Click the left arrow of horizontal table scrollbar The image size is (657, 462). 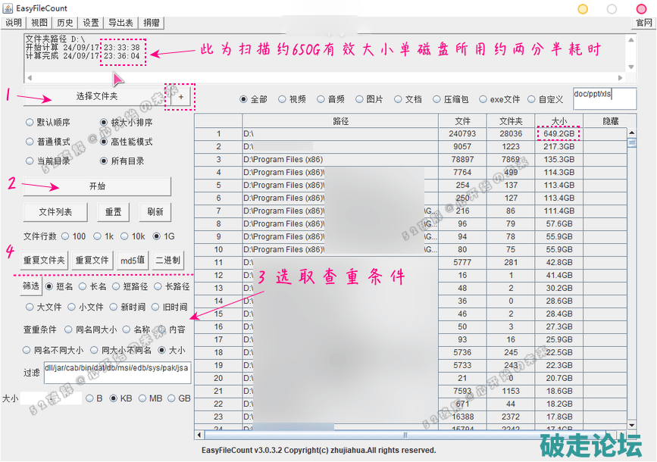[200, 435]
